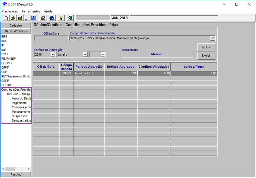
Task: Click the Incluir button
Action: point(206,47)
